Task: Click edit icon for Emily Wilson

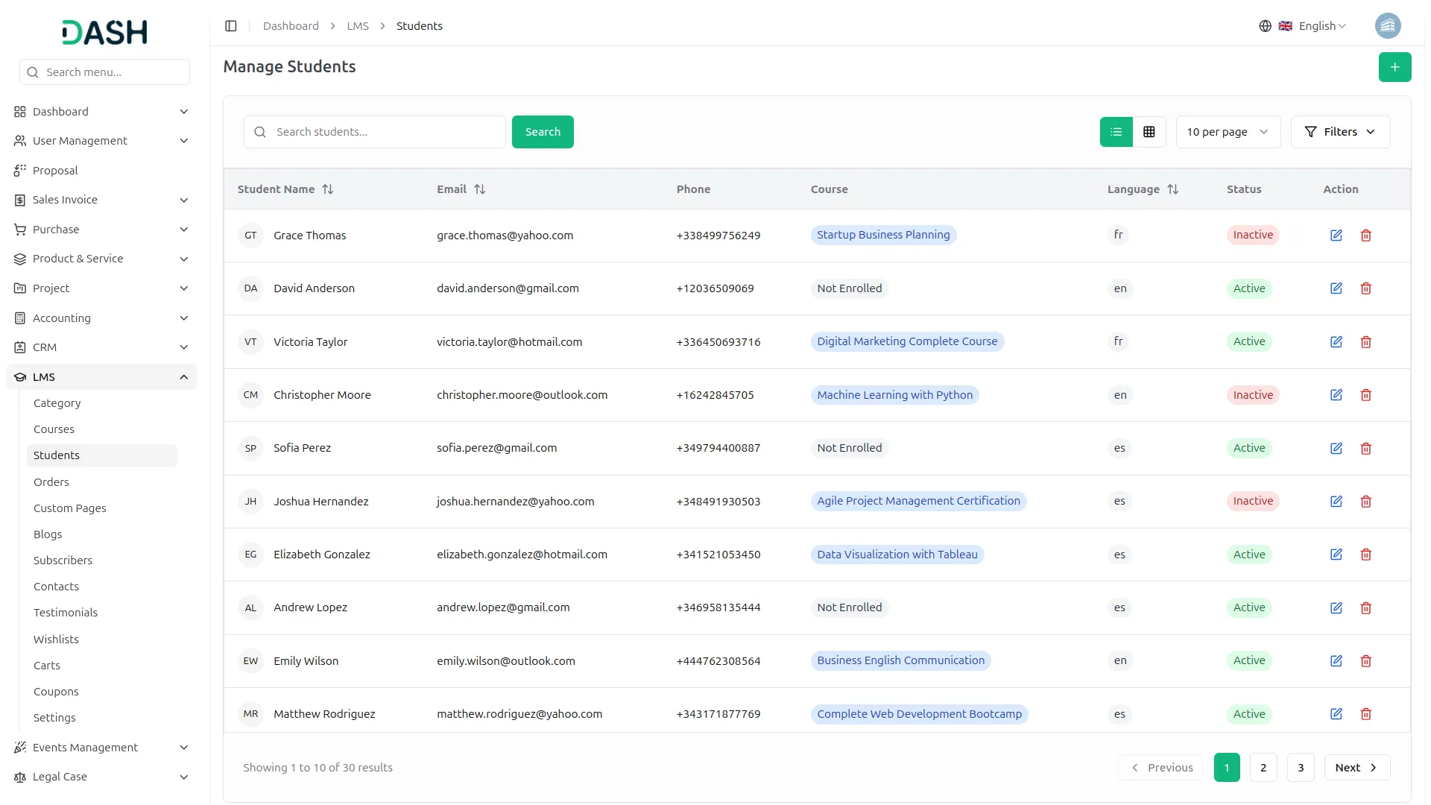Action: tap(1336, 661)
